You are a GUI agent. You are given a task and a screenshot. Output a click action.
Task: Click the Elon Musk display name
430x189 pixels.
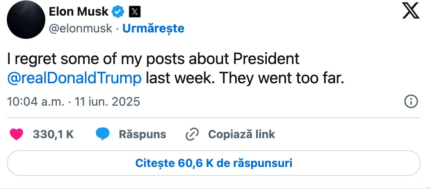(x=79, y=12)
